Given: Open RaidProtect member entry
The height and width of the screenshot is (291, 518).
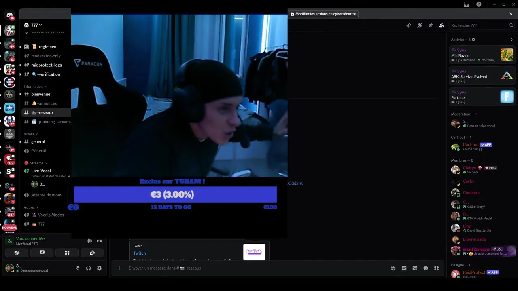Looking at the screenshot, I should (x=482, y=274).
